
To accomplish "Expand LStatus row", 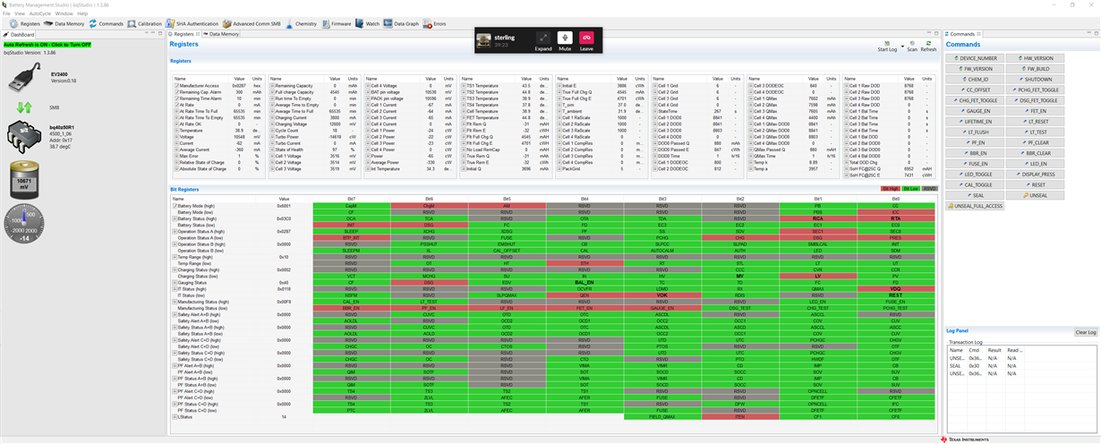I will [x=174, y=416].
